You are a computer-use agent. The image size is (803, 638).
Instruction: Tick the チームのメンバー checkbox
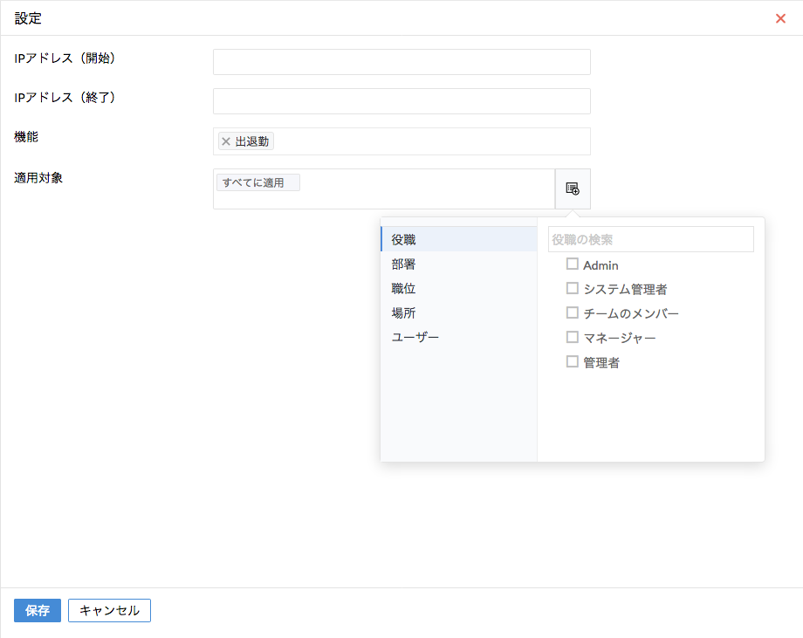(x=572, y=312)
